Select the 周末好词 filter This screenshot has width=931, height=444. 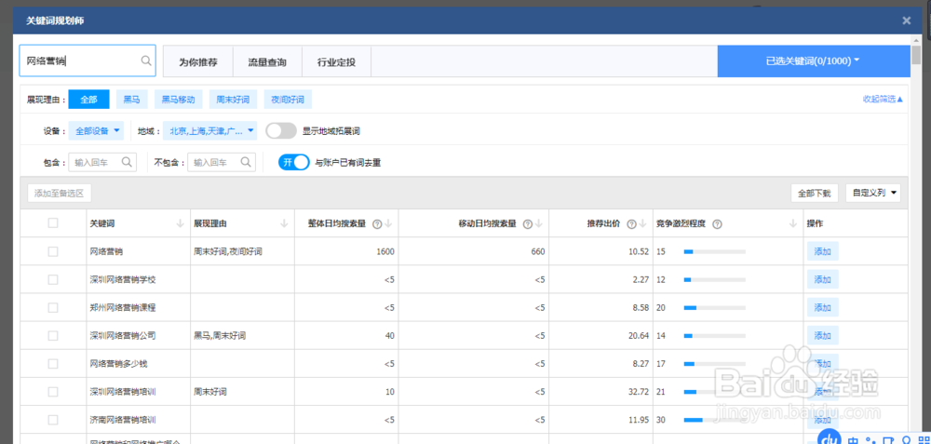tap(233, 99)
